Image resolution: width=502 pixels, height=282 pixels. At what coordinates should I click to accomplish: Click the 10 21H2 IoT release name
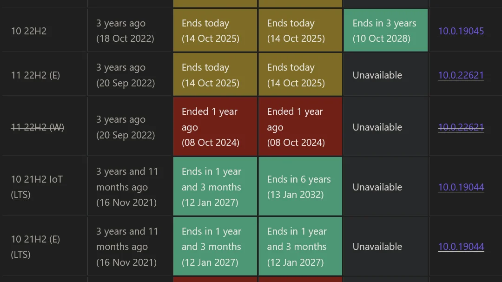[37, 179]
